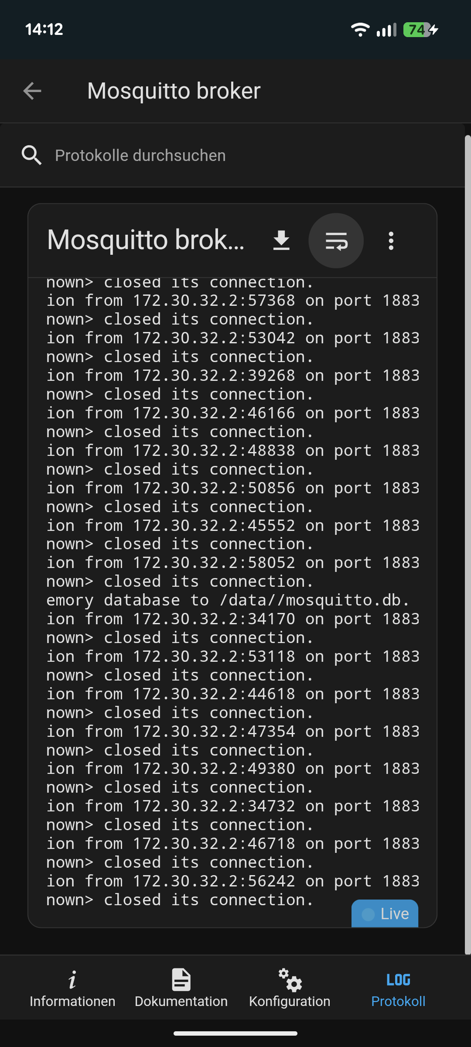This screenshot has width=471, height=1047.
Task: Open the three-dot overflow menu
Action: (391, 240)
